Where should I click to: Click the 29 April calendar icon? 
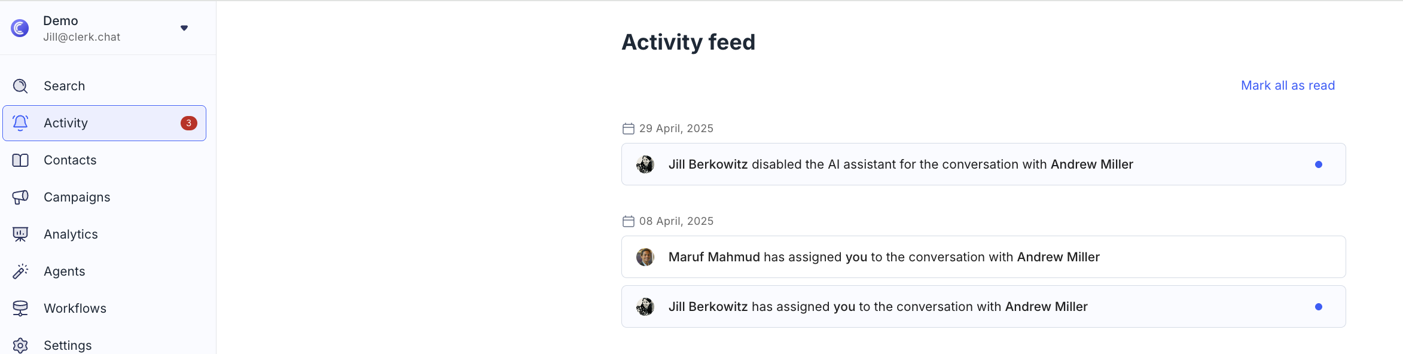tap(628, 129)
